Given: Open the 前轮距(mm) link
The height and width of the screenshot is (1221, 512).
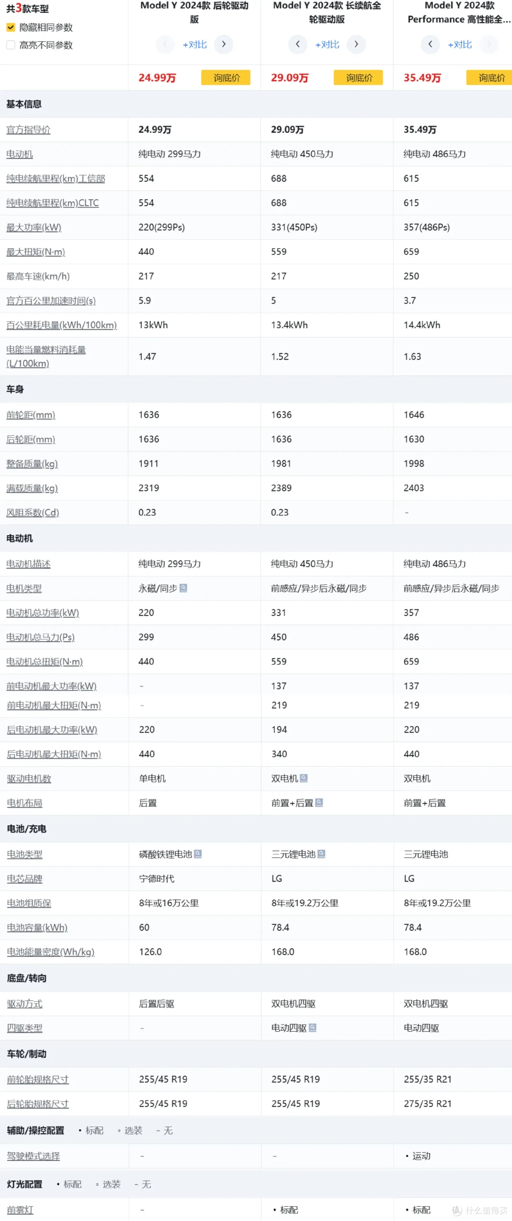Looking at the screenshot, I should pyautogui.click(x=30, y=415).
